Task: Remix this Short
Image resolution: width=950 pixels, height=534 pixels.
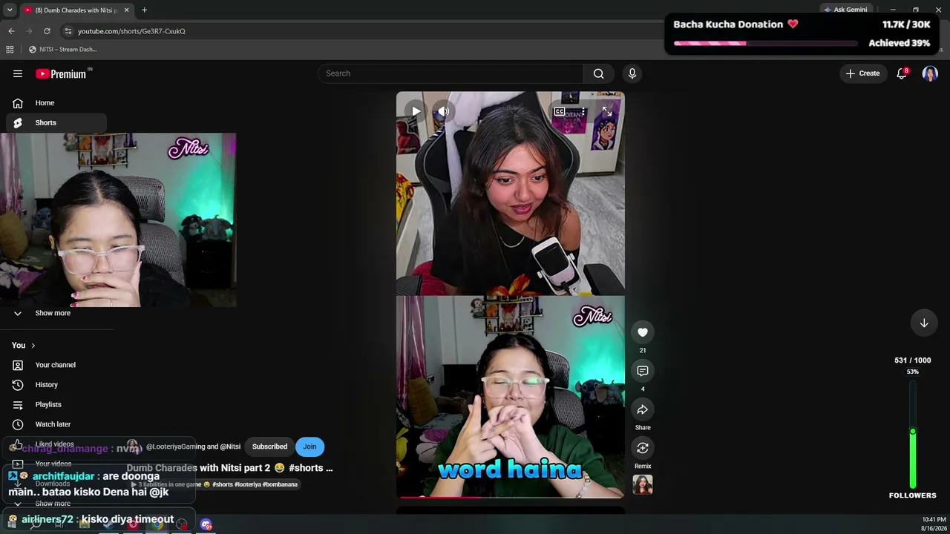Action: point(643,448)
